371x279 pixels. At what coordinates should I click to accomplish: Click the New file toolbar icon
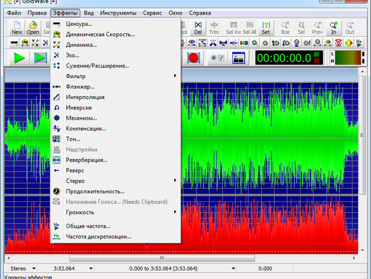point(17,27)
